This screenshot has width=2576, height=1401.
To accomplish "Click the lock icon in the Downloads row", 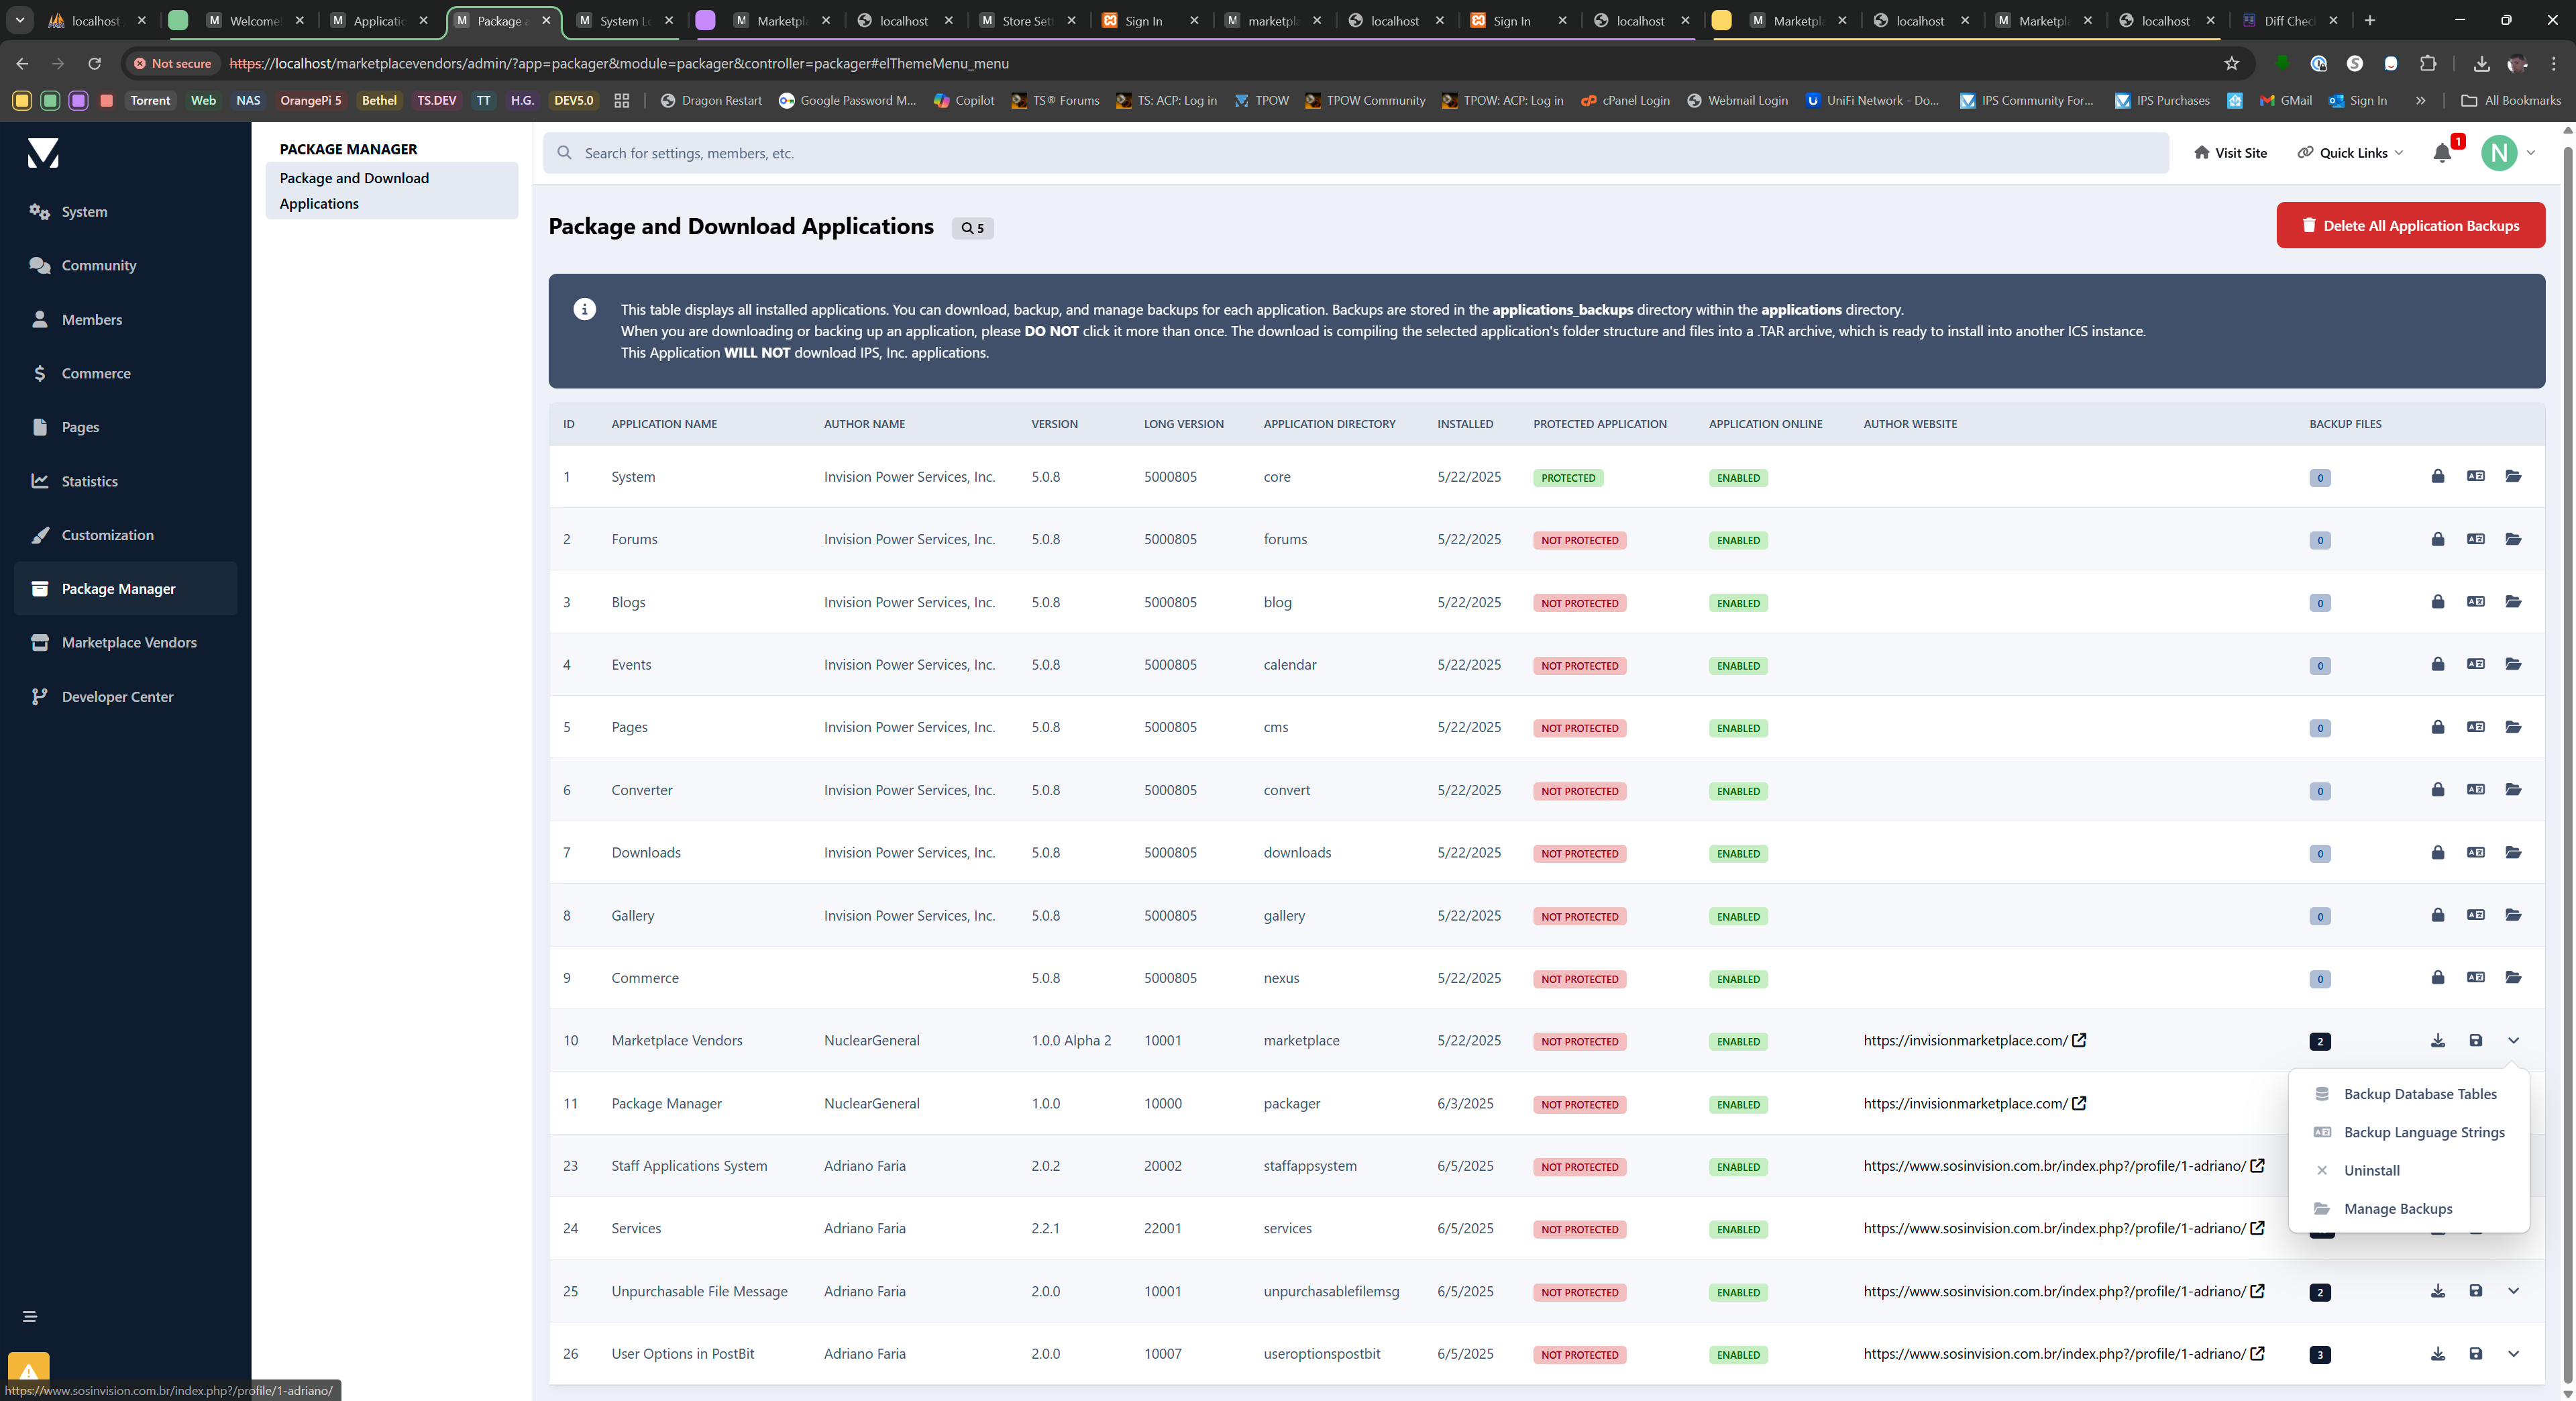I will click(x=2437, y=852).
